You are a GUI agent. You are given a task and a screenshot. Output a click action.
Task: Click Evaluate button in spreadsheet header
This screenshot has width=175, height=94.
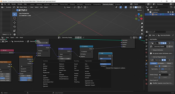coord(8,7)
